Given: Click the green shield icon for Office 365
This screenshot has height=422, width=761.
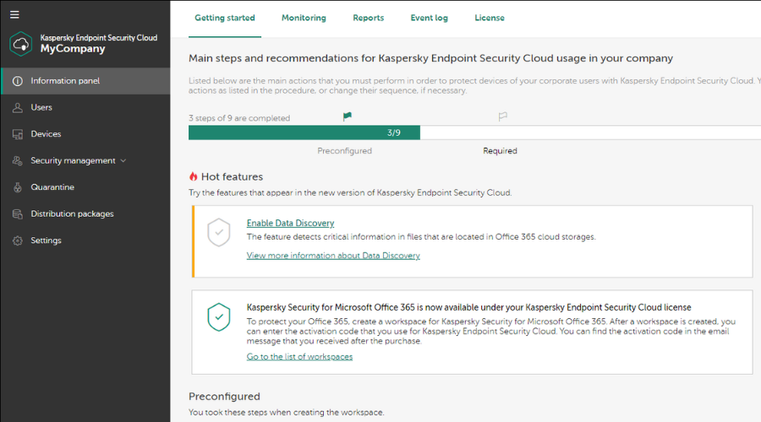Looking at the screenshot, I should pyautogui.click(x=219, y=317).
